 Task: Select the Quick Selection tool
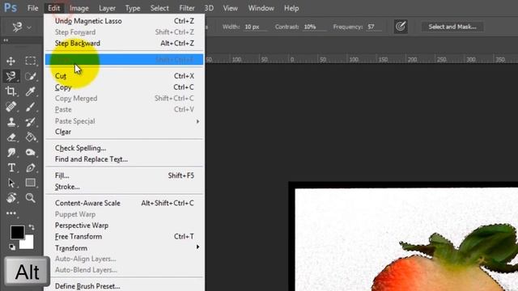[31, 76]
